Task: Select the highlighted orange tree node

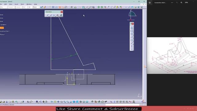Action: tap(2, 28)
